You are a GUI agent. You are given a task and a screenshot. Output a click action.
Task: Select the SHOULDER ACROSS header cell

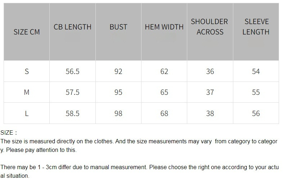210,27
